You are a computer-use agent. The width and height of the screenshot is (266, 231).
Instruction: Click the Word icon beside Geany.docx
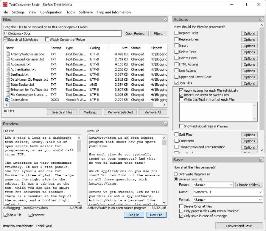[7, 100]
